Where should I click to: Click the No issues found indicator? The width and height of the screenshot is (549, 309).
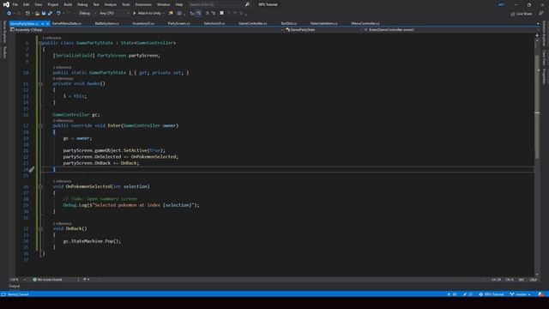(48, 280)
